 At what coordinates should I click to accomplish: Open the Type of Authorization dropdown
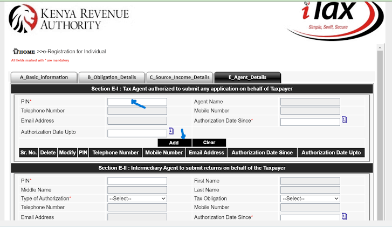137,198
